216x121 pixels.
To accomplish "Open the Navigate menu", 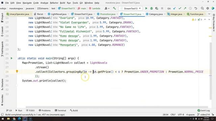I will click(27, 3).
